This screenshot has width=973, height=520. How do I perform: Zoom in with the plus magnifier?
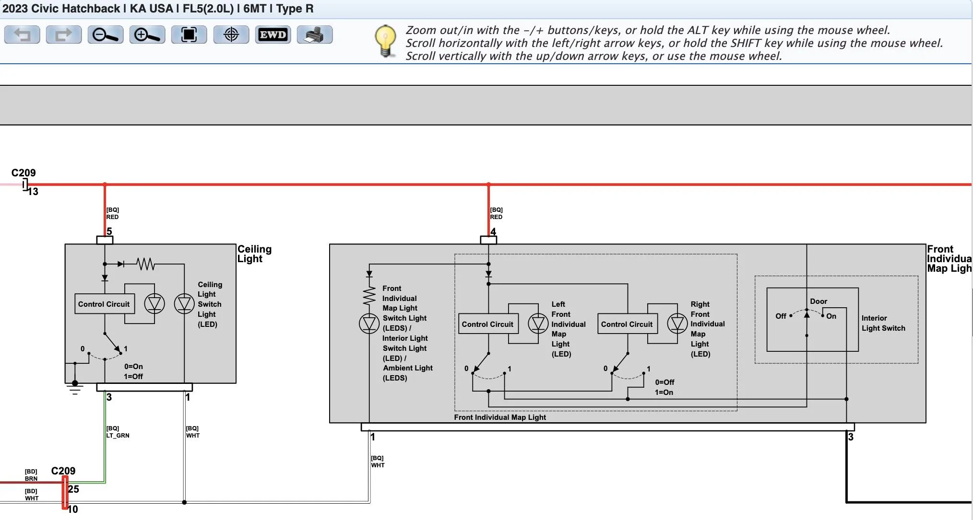147,35
